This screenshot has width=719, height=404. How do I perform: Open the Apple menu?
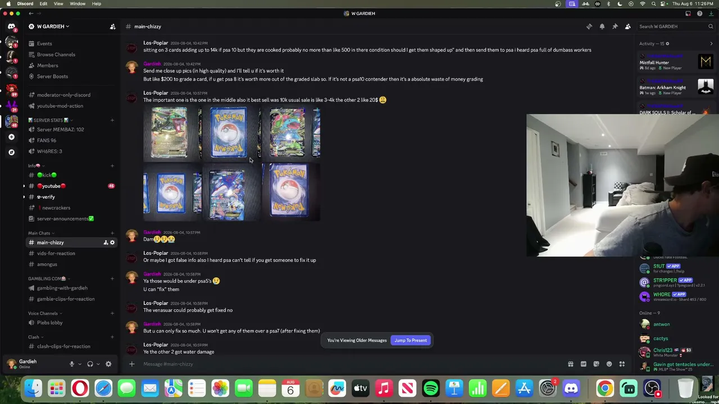coord(8,4)
